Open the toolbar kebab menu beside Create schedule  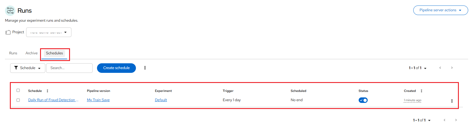coord(145,68)
